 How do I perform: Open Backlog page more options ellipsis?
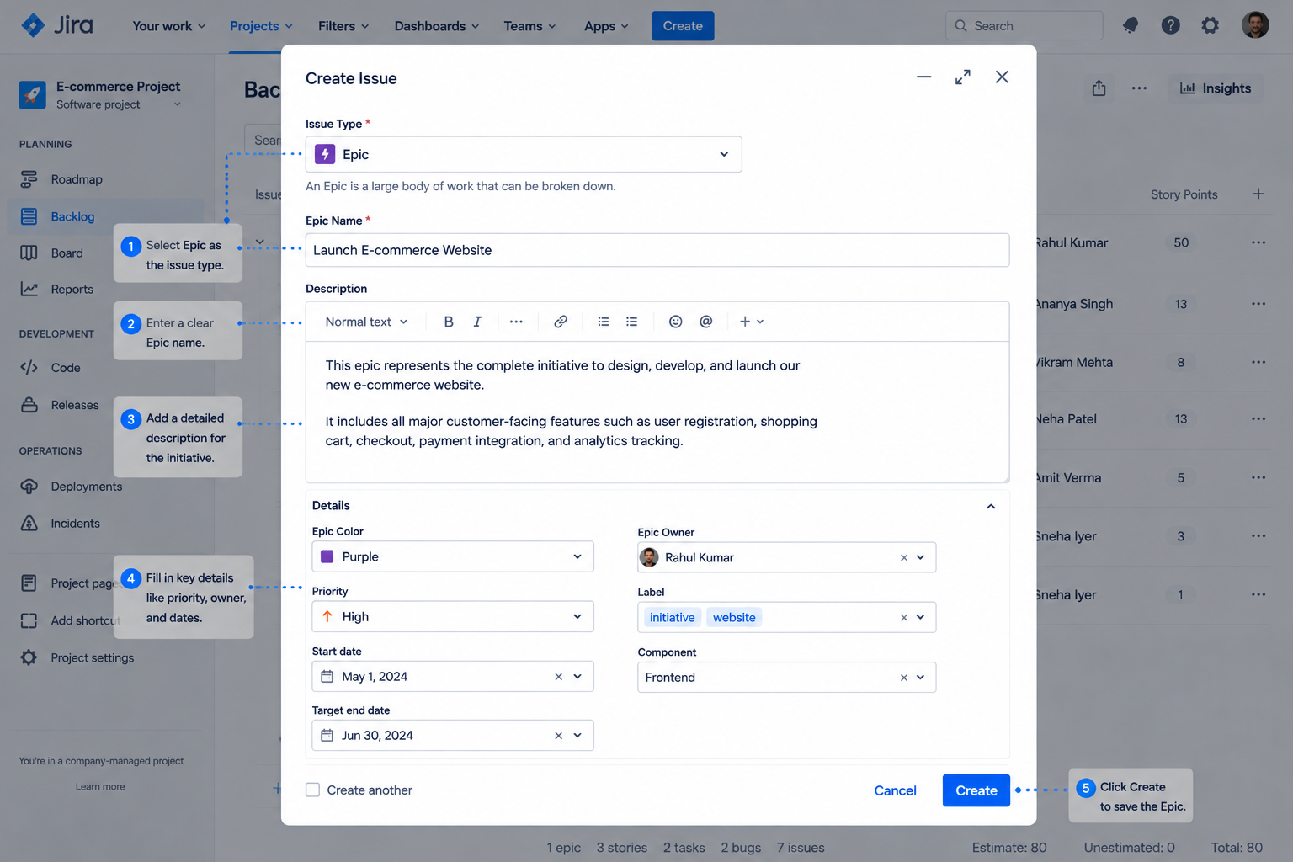pyautogui.click(x=1139, y=88)
